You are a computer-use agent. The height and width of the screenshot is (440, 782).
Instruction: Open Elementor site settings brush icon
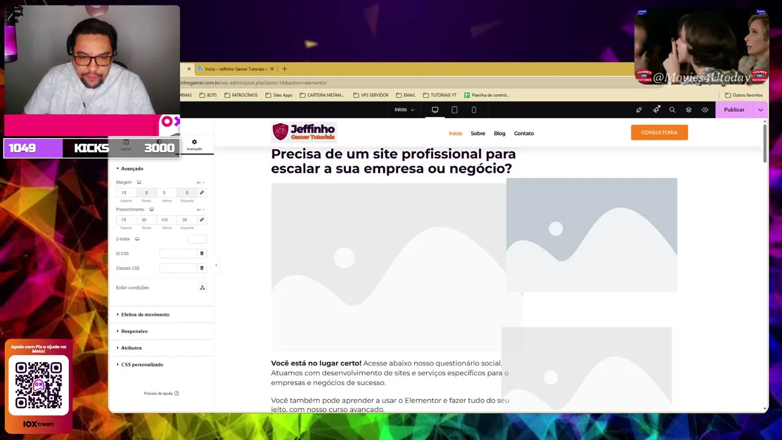(x=639, y=110)
